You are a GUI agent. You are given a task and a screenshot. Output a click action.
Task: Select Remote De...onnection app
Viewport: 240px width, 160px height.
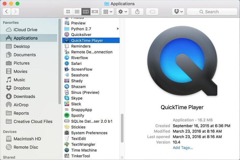91,52
